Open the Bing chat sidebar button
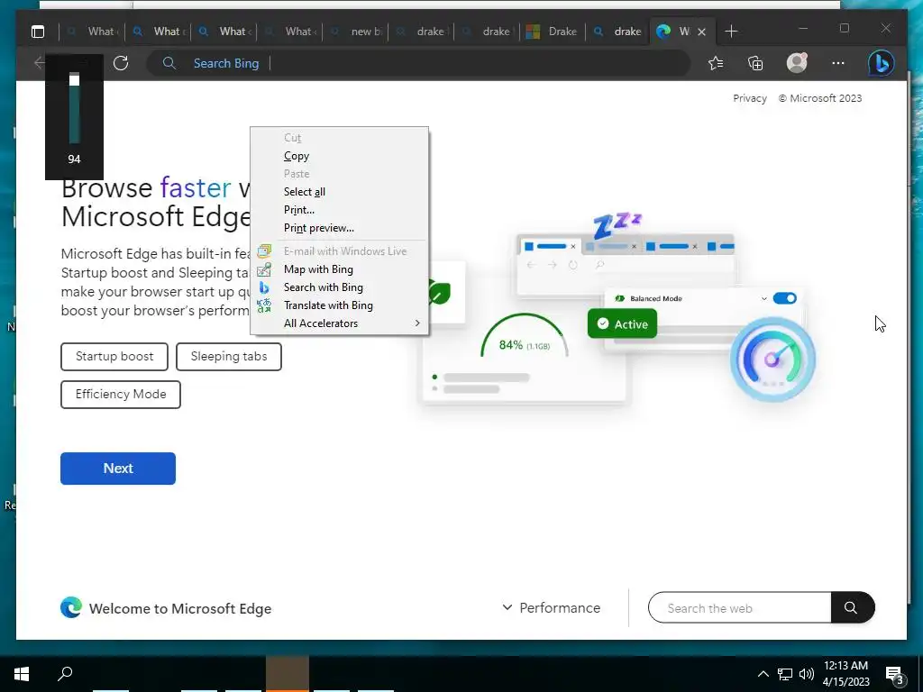Image resolution: width=923 pixels, height=692 pixels. click(x=882, y=63)
